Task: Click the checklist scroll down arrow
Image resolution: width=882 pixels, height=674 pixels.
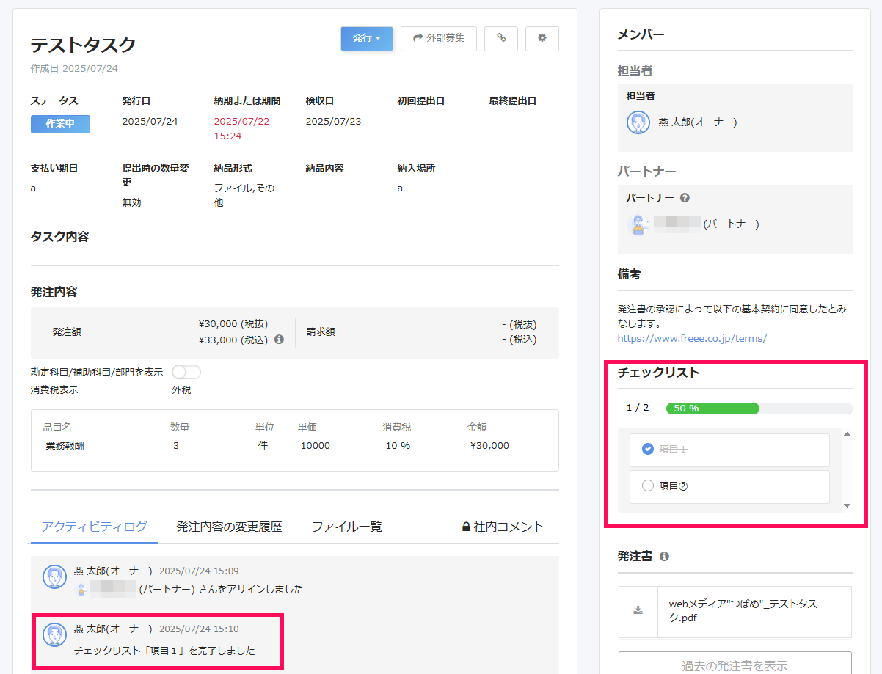Action: click(x=847, y=505)
